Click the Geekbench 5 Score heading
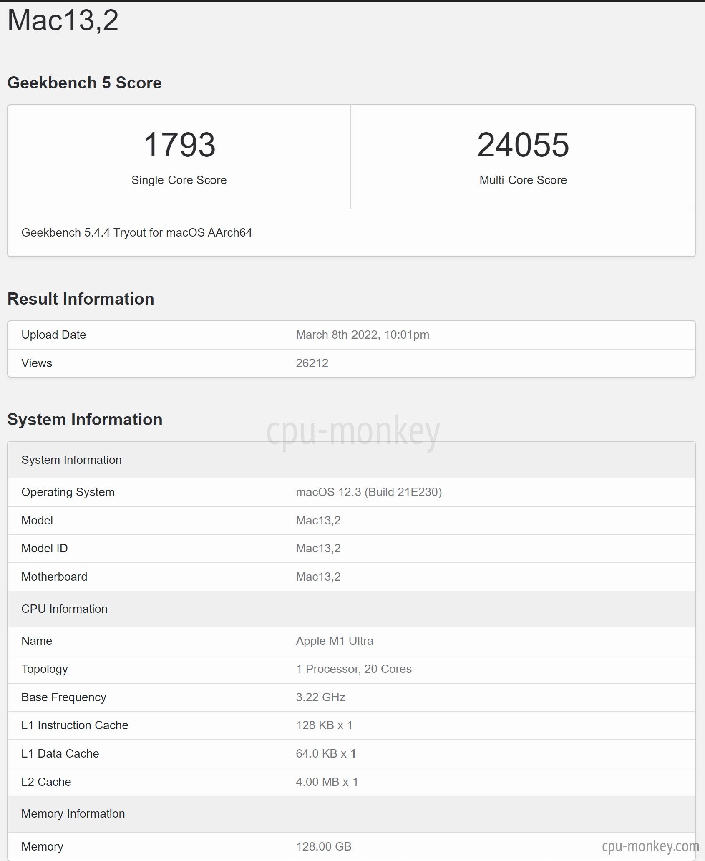This screenshot has width=705, height=861. tap(85, 83)
